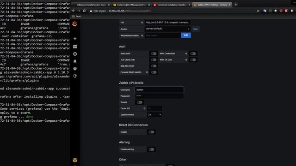The image size is (296, 166).
Task: Enable the Trends switch
Action: coord(140,102)
